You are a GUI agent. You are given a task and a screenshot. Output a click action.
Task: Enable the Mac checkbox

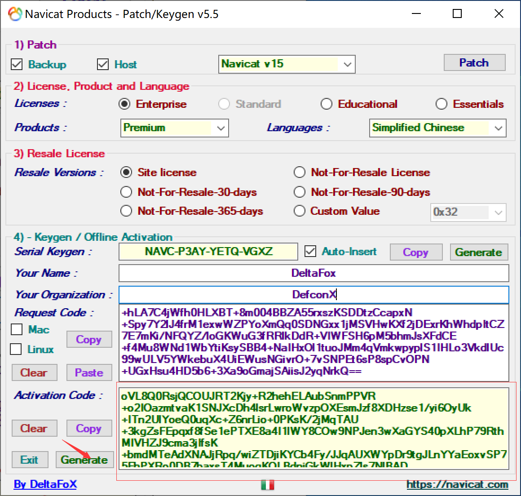click(x=17, y=329)
